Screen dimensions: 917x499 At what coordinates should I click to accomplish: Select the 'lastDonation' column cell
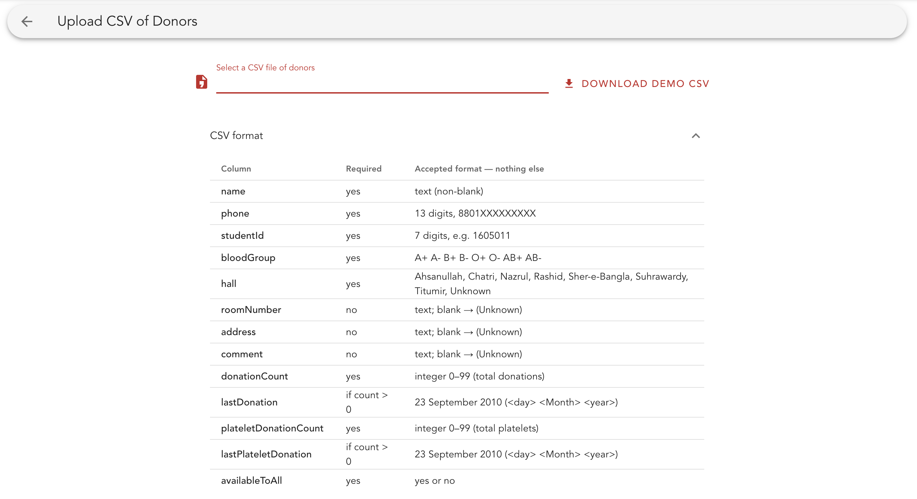tap(249, 402)
